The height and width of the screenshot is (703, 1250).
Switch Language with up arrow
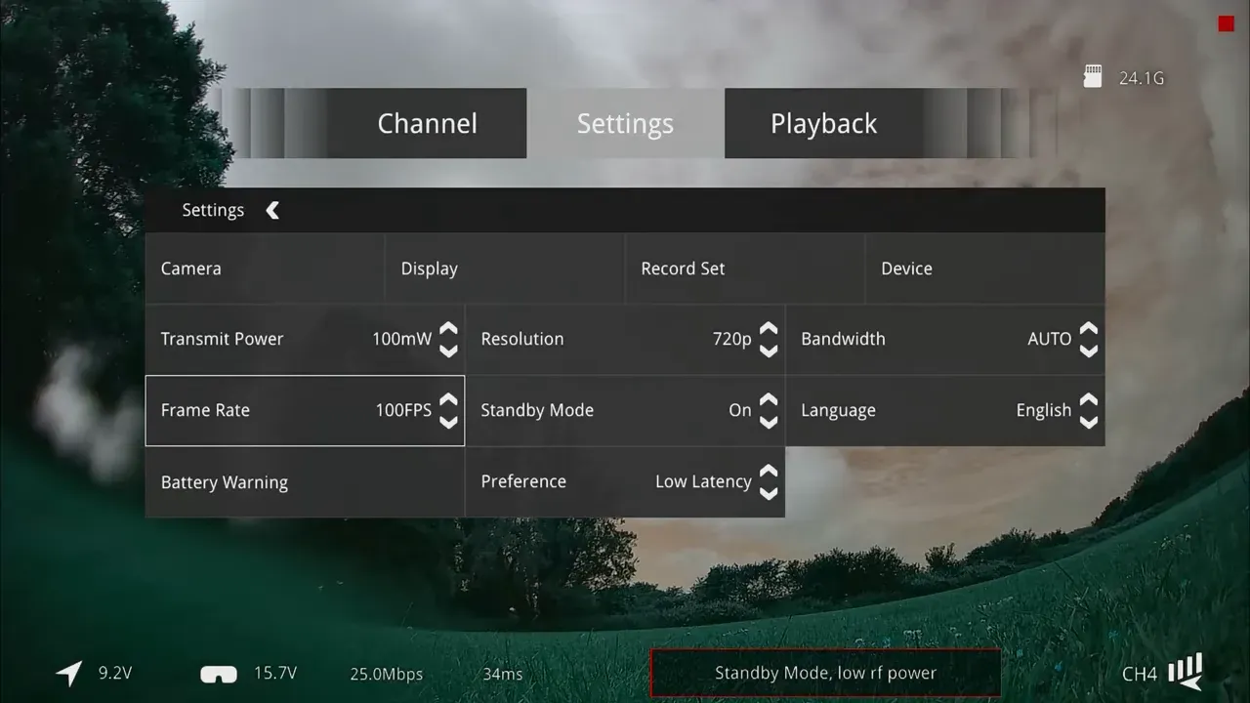(x=1089, y=400)
